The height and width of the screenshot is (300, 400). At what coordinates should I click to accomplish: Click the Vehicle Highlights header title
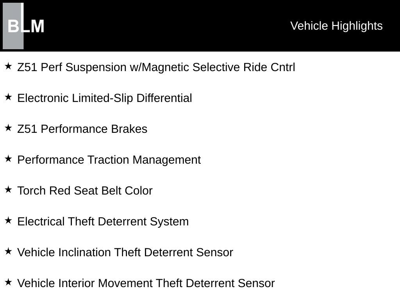(x=336, y=26)
